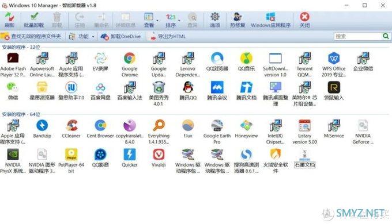Image resolution: width=392 pixels, height=224 pixels.
Task: Select the 美图秀秀 4.0.1 icon
Action: pos(159,87)
